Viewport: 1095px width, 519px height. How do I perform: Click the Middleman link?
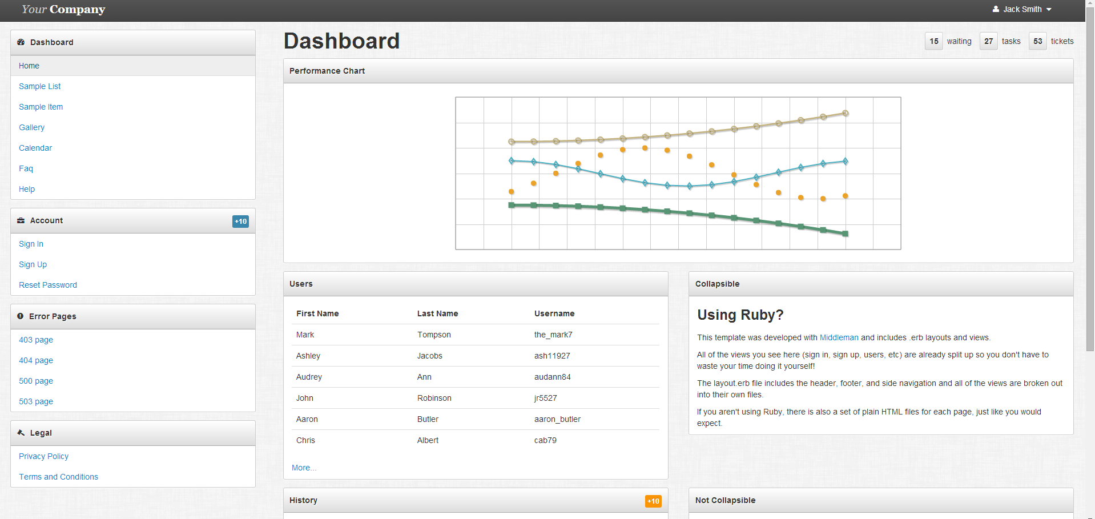click(x=839, y=337)
